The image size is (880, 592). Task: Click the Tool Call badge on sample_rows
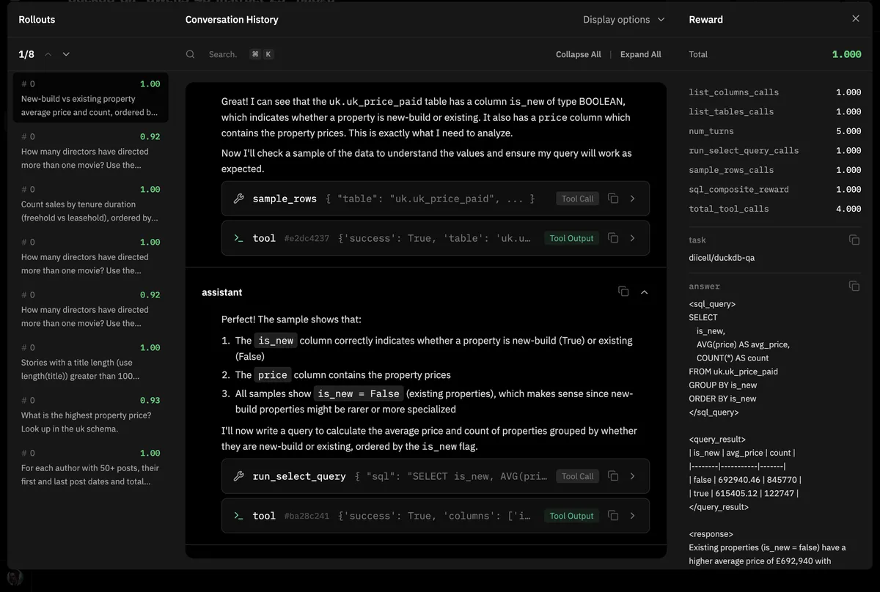(x=578, y=199)
